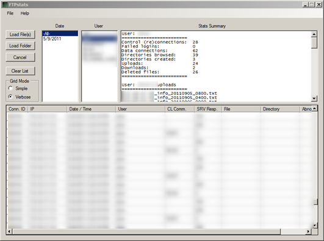Click the 'Control (re)connections' stats line

pos(160,42)
